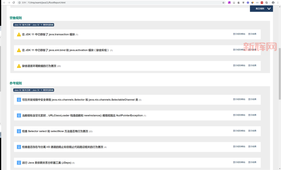Show results for JDeps analyzer rule

point(252,163)
